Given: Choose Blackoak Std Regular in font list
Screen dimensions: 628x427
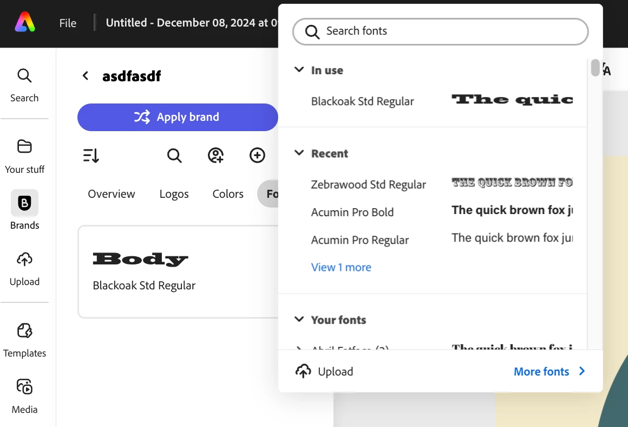Looking at the screenshot, I should click(x=363, y=101).
